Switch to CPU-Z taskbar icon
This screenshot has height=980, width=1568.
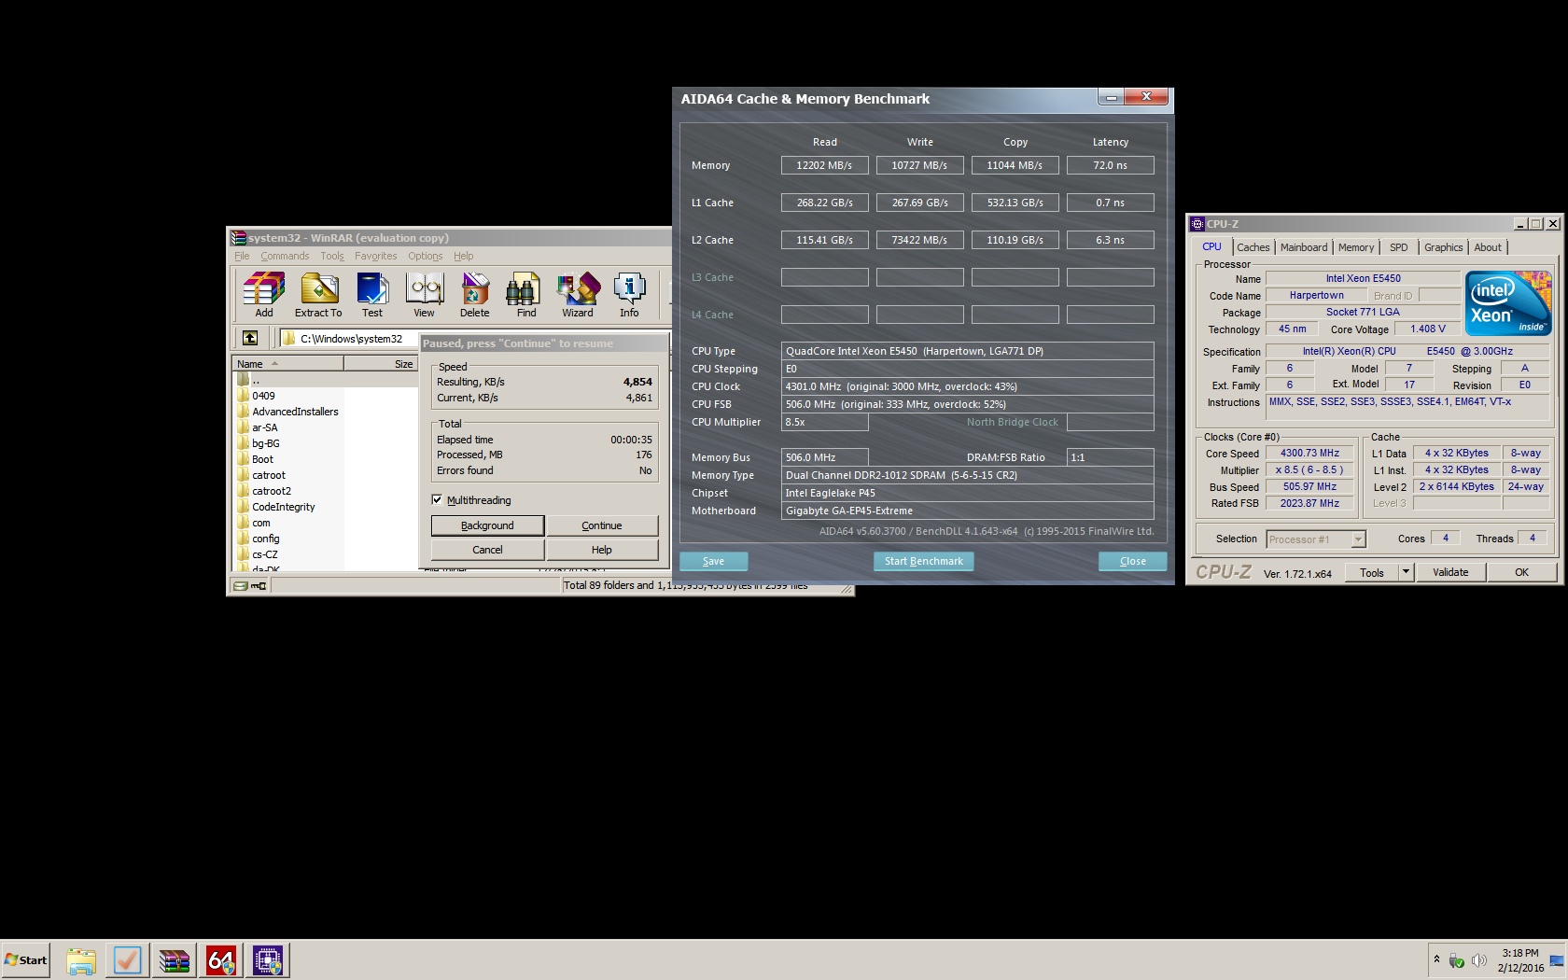click(267, 960)
